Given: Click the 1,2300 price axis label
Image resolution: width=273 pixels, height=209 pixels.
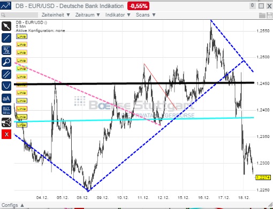Looking at the screenshot, I should (x=263, y=163).
